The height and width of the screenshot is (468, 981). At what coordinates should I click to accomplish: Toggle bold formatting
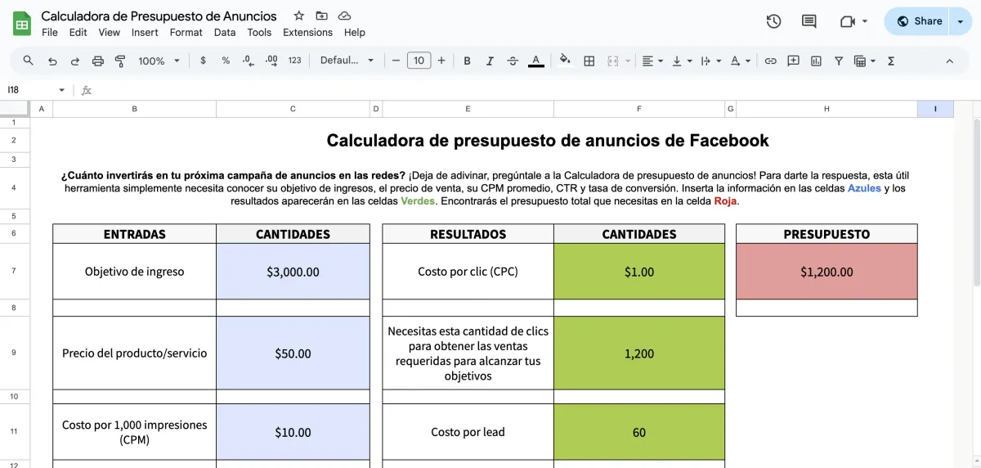pyautogui.click(x=468, y=61)
